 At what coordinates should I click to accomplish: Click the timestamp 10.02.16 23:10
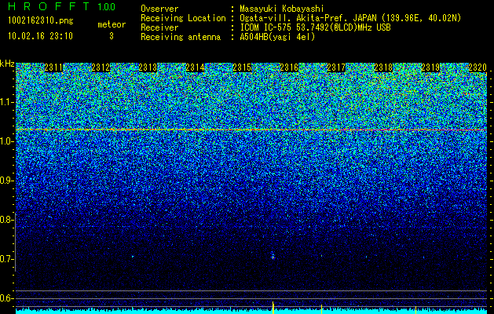coord(40,35)
